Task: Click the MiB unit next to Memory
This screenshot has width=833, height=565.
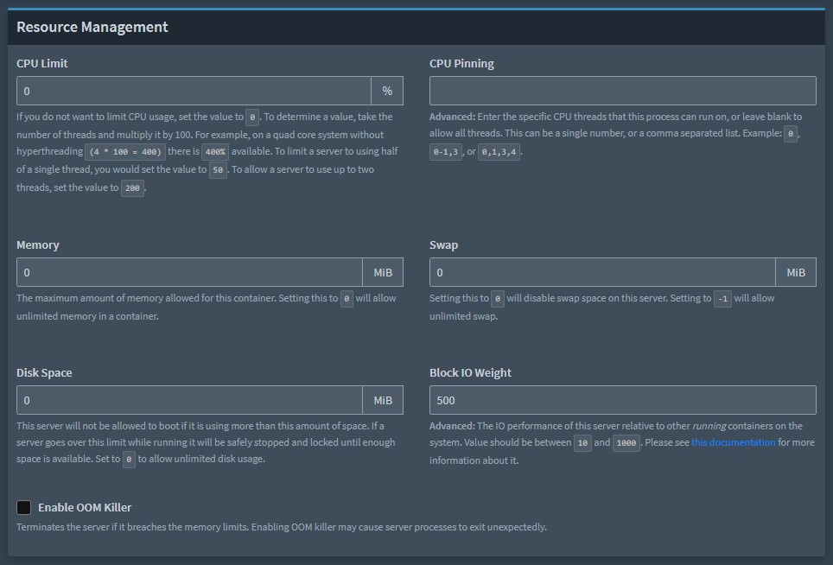Action: 383,272
